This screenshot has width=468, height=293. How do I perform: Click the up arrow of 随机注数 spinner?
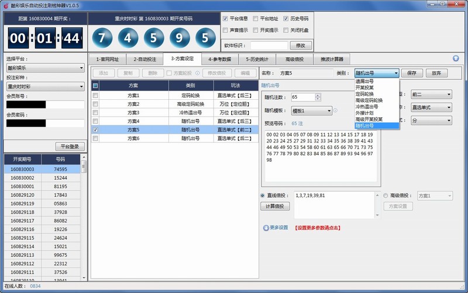point(318,95)
